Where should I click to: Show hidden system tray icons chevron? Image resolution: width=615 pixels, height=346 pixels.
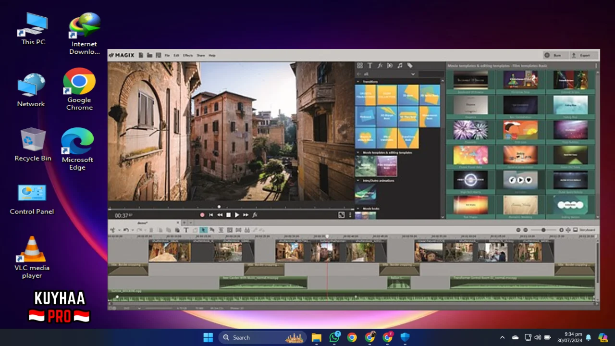(502, 337)
